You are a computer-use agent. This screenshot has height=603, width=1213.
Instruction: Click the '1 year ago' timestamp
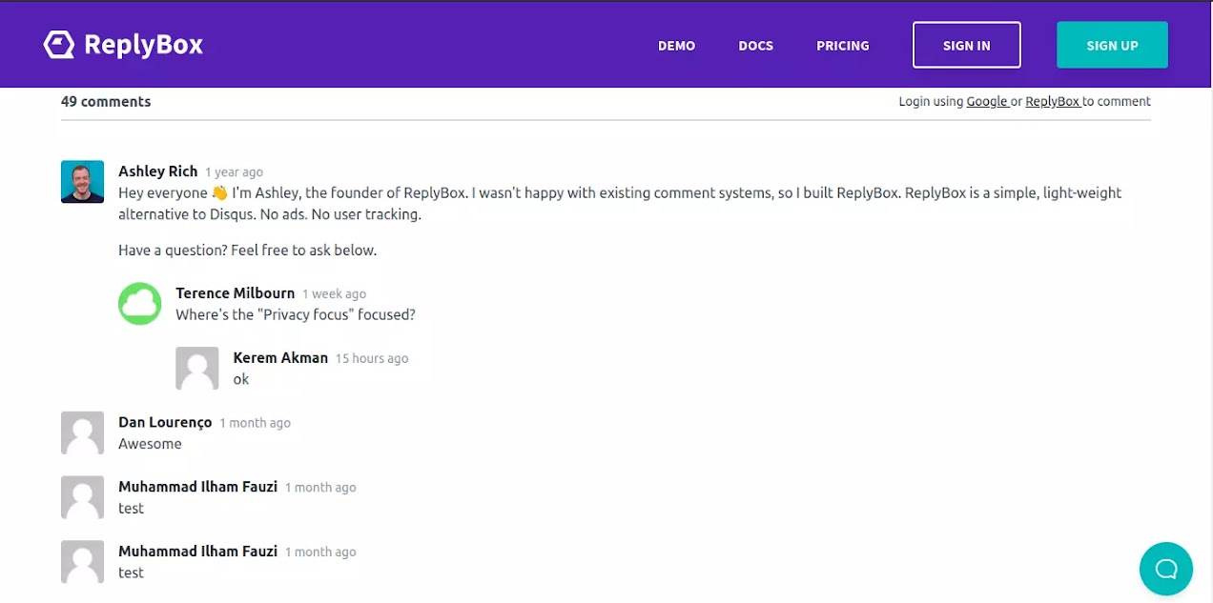pos(234,172)
